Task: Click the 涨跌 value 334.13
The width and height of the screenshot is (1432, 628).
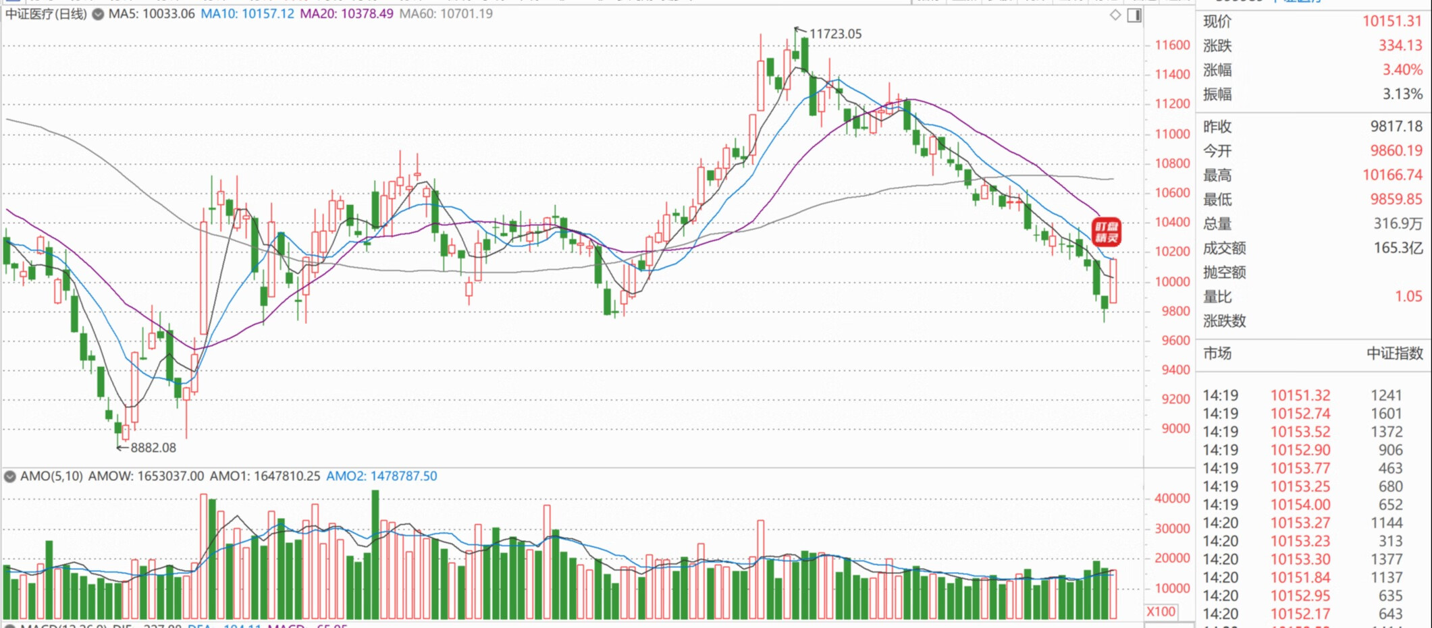Action: coord(1400,46)
